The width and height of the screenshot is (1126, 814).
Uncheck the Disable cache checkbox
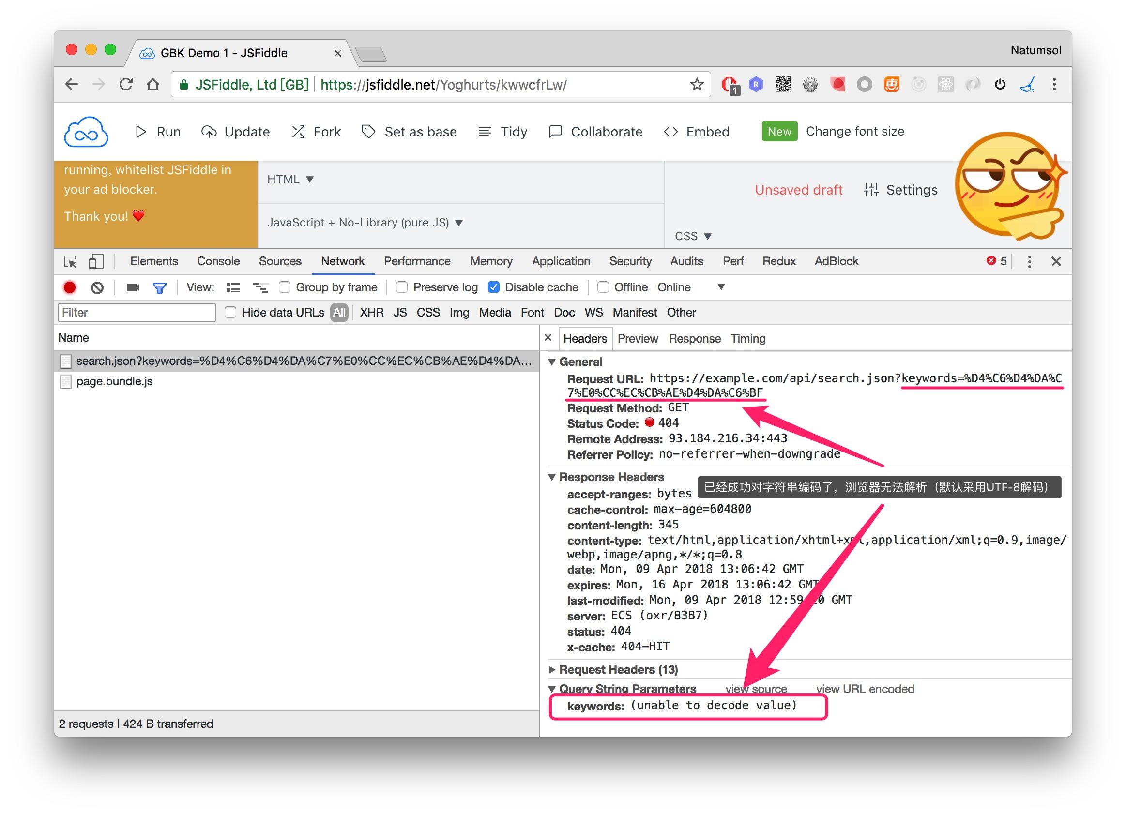tap(493, 287)
